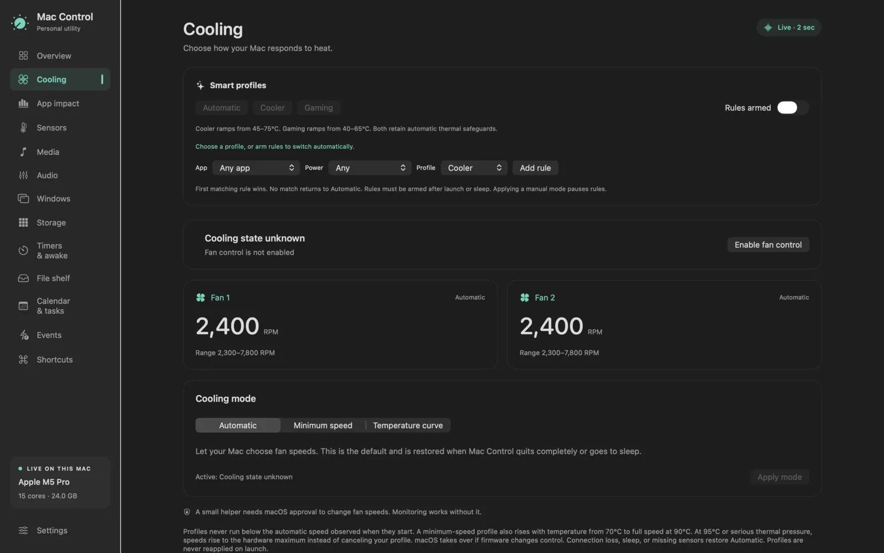Click the Smart profiles sparkle icon
884x553 pixels.
tap(200, 85)
